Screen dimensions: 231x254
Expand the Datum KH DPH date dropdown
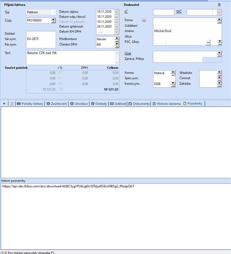(x=117, y=32)
